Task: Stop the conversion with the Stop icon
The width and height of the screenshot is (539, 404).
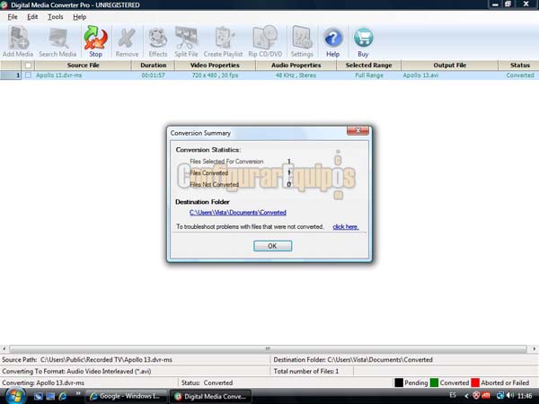Action: [x=95, y=41]
